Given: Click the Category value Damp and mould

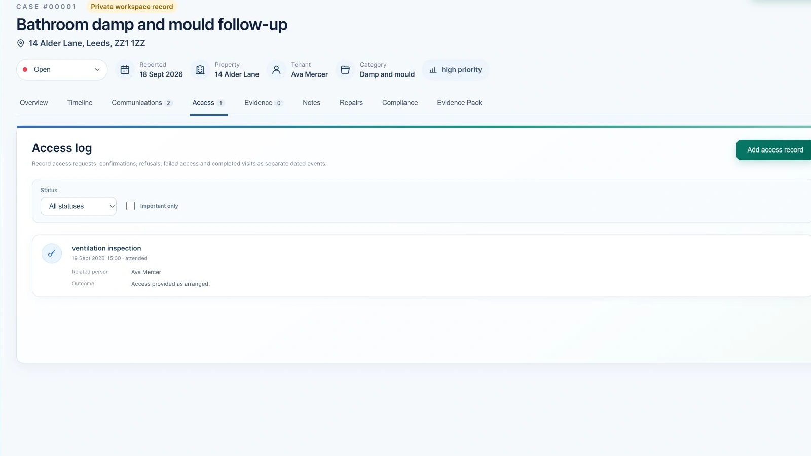Looking at the screenshot, I should point(387,74).
